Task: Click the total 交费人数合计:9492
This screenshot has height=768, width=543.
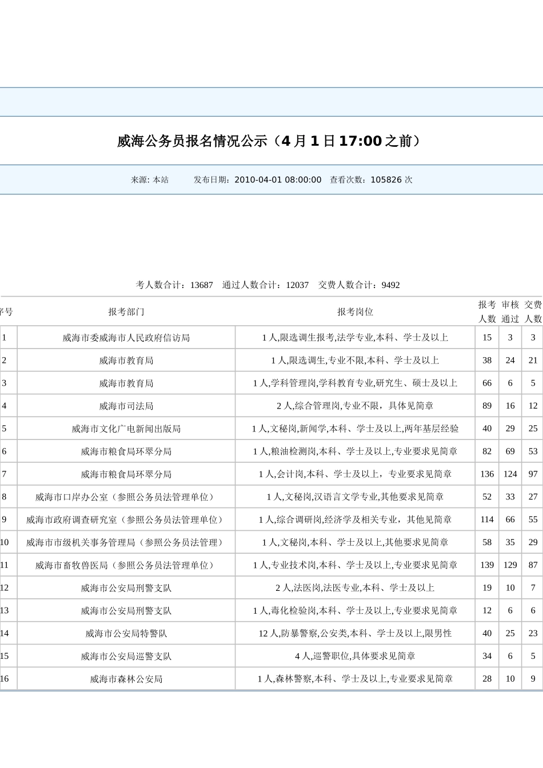Action: tap(359, 285)
